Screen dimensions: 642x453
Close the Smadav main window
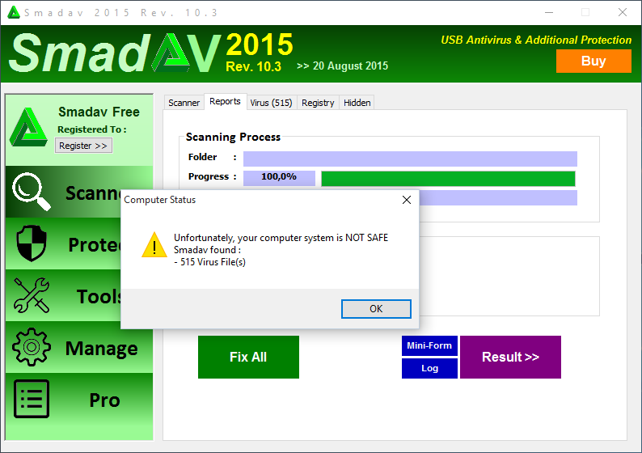point(623,12)
